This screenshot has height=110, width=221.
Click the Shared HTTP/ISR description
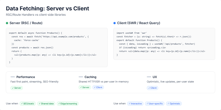104,81
